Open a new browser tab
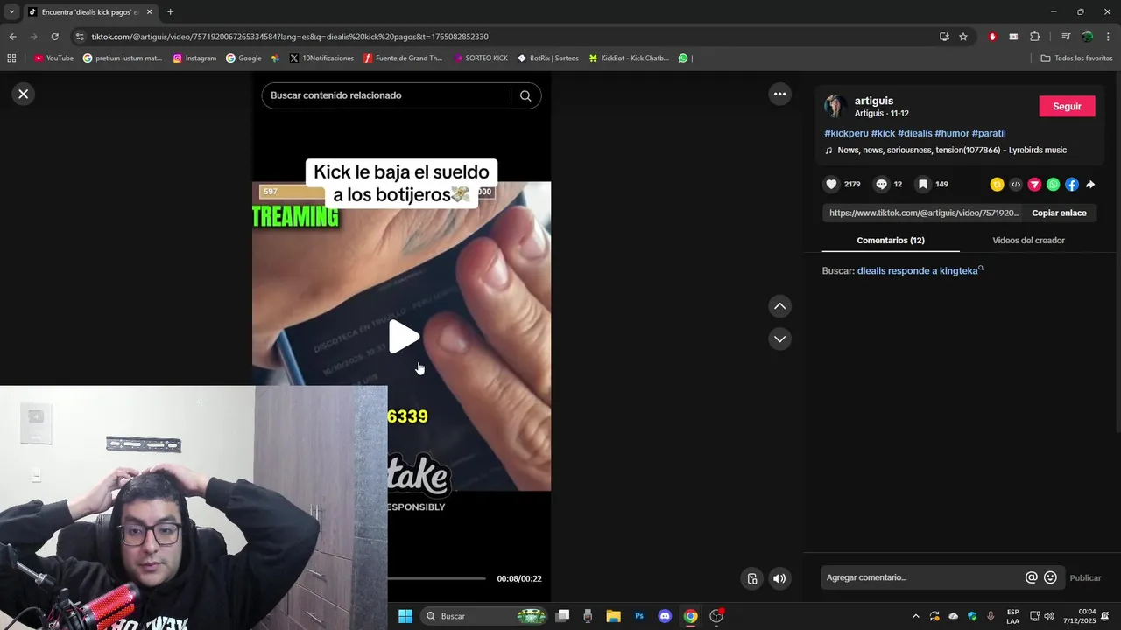This screenshot has height=630, width=1121. point(170,11)
